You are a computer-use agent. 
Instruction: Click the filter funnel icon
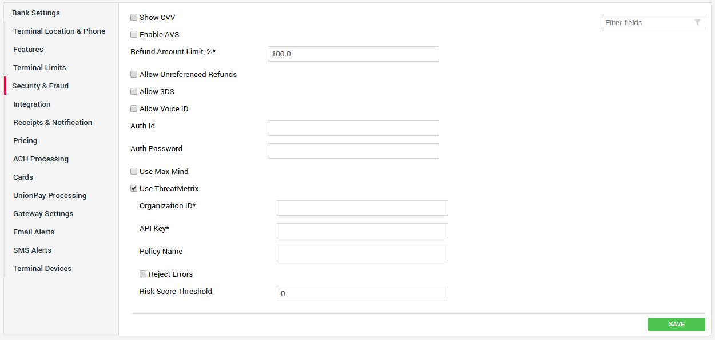697,23
